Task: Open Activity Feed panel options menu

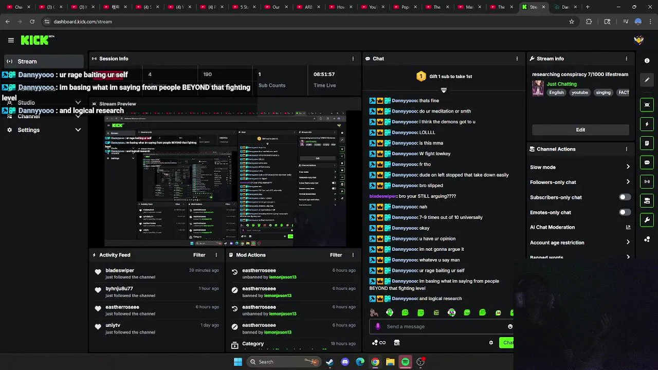Action: [x=216, y=255]
